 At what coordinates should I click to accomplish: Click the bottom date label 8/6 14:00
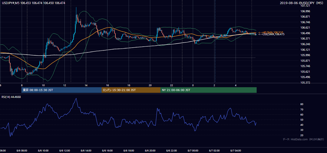pos(86,151)
